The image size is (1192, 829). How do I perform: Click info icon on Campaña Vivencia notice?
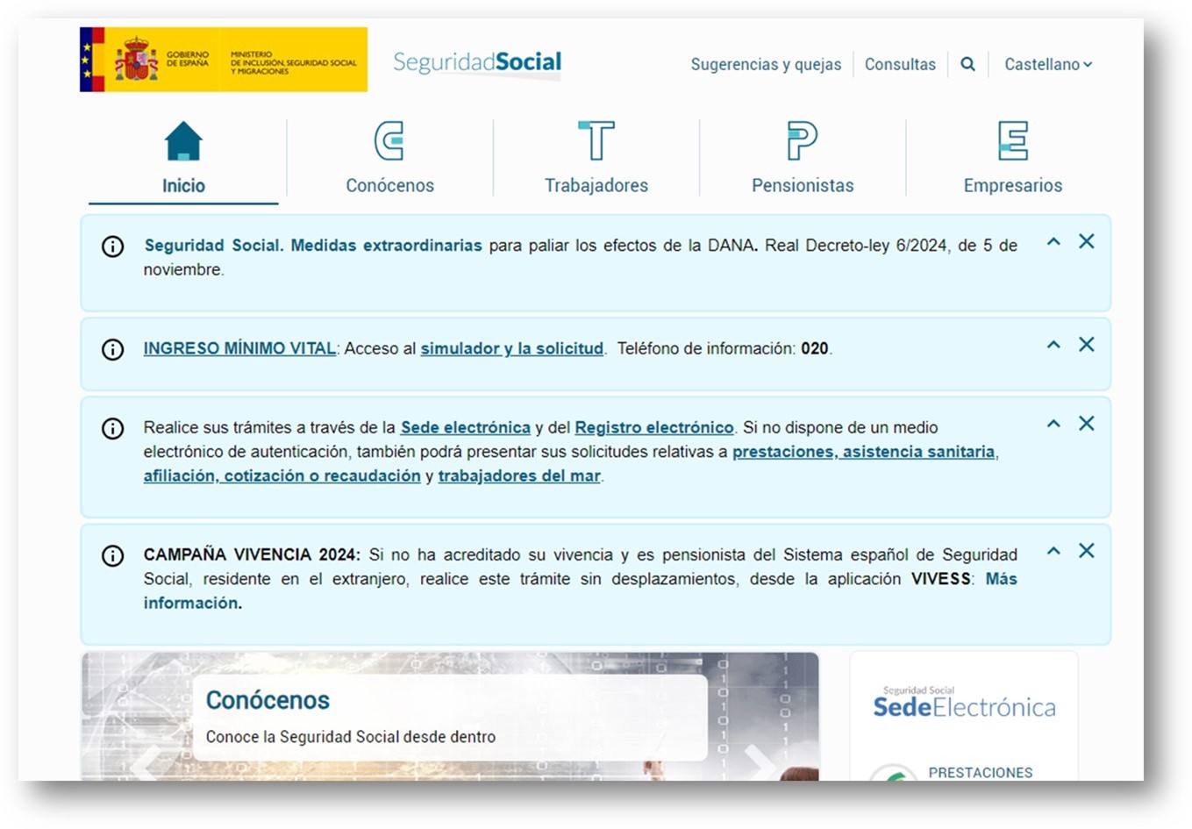click(x=113, y=556)
